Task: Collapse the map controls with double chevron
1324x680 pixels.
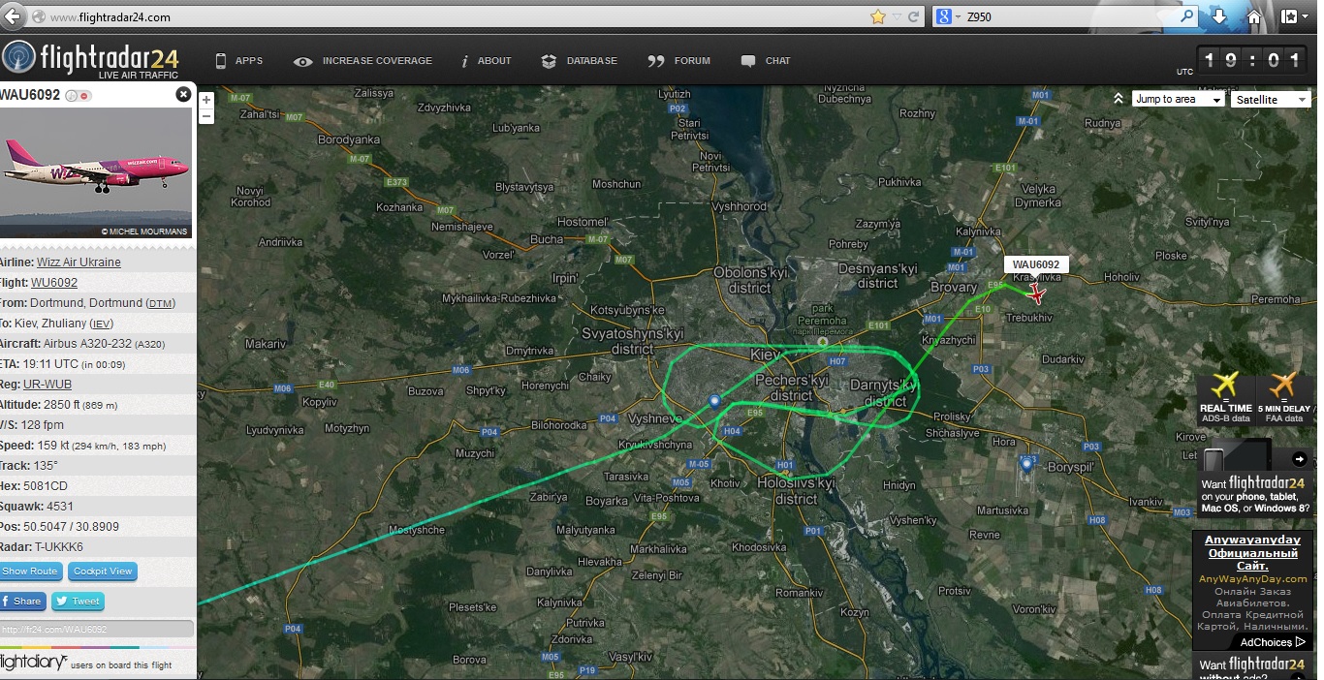Action: (x=1118, y=99)
